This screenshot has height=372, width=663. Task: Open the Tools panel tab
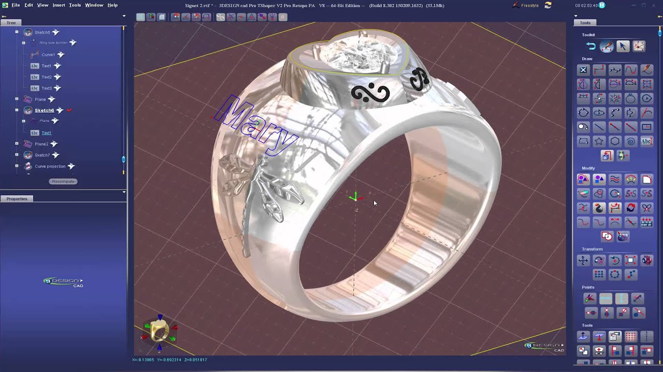point(585,23)
